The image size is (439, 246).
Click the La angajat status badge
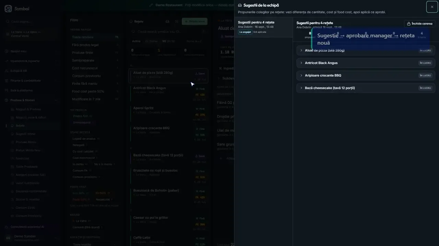coord(245,32)
